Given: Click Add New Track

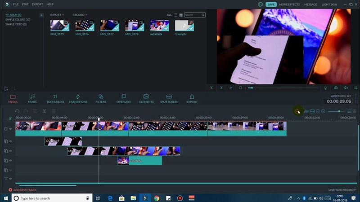Looking at the screenshot, I should click(x=22, y=190).
